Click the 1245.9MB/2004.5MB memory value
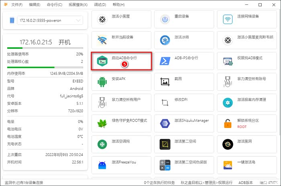The height and width of the screenshot is (186, 281). [x=67, y=73]
